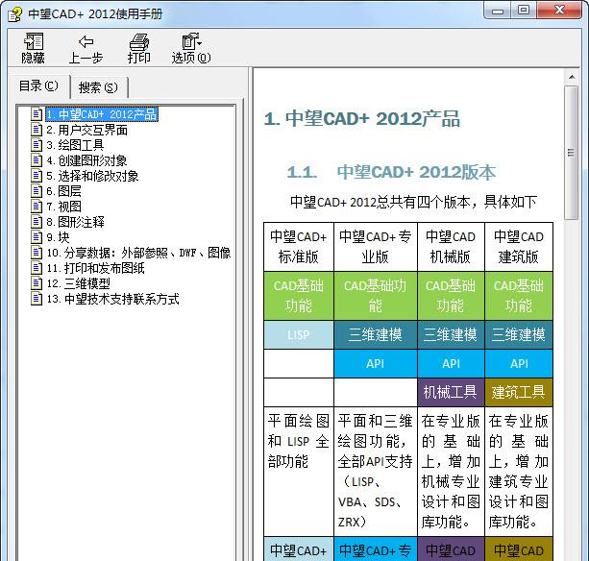The image size is (589, 561).
Task: Click table header 中望CAD 建筑版
Action: pyautogui.click(x=519, y=247)
